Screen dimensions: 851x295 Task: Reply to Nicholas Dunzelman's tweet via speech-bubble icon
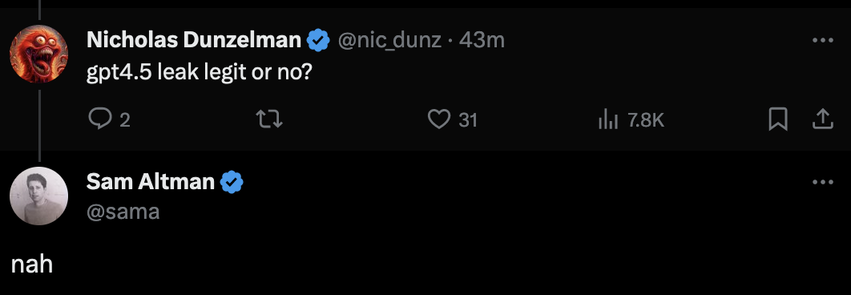[100, 119]
